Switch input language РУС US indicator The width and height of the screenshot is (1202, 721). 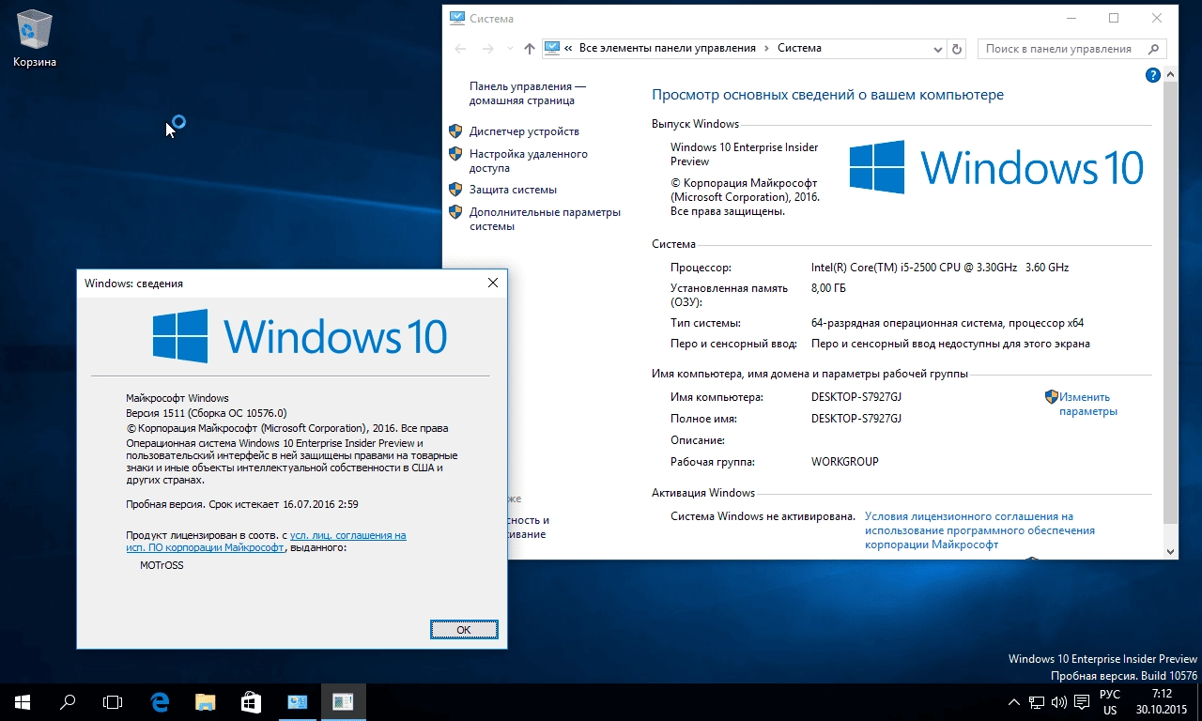(x=1110, y=702)
